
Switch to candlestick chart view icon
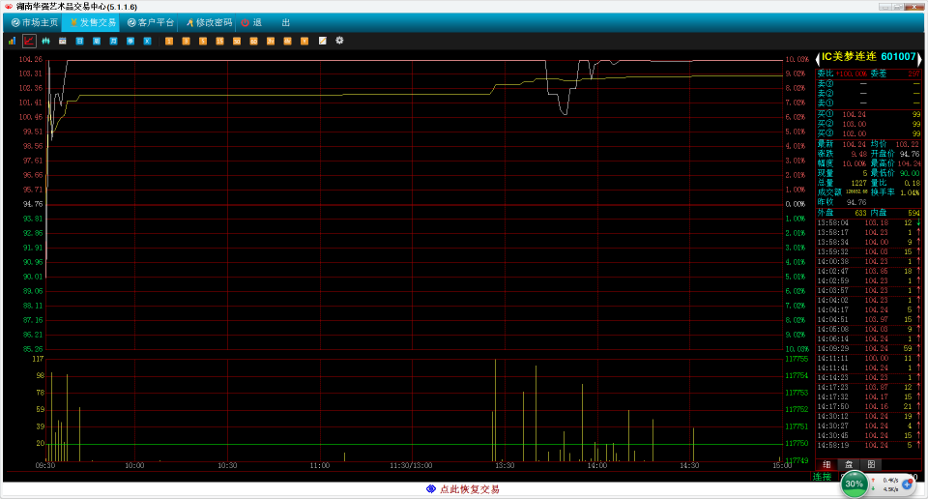tap(45, 41)
